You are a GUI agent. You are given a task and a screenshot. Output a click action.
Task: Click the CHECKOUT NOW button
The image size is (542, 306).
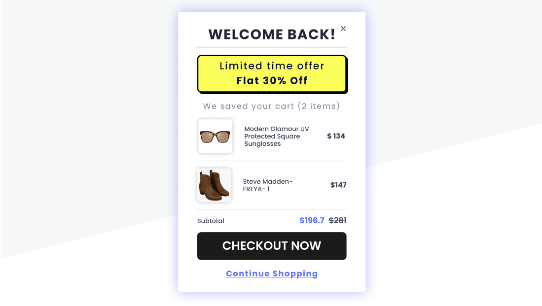point(272,246)
